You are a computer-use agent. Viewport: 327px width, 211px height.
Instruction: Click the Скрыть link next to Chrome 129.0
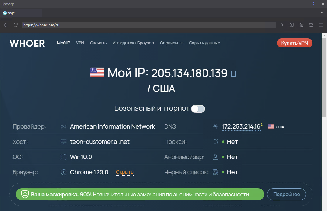tap(124, 172)
